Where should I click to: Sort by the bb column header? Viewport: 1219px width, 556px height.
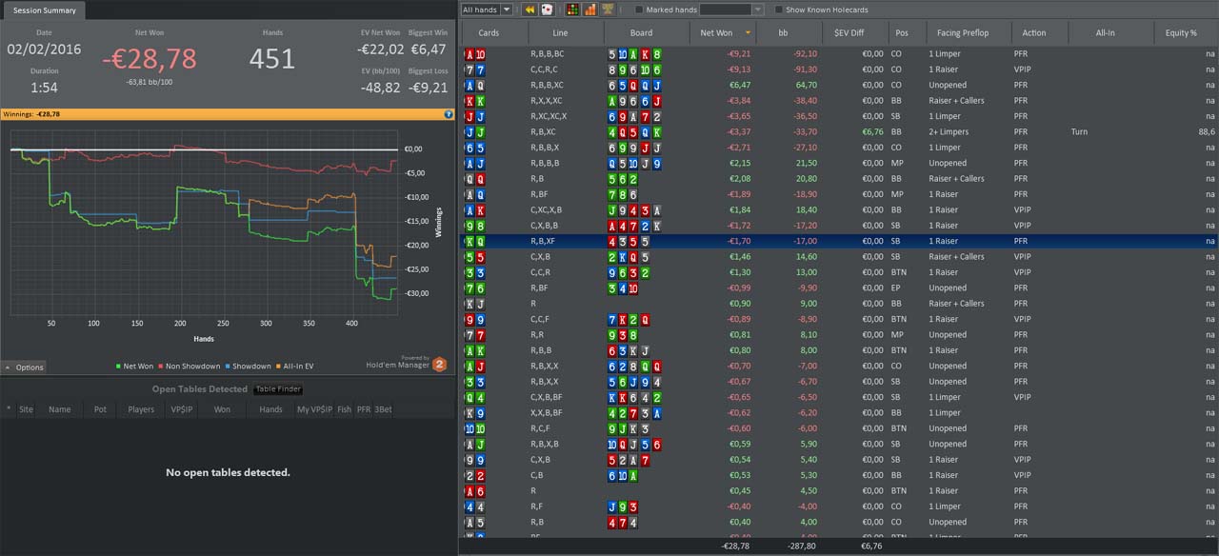click(x=789, y=32)
